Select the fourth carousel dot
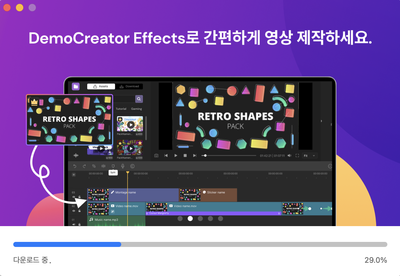Image resolution: width=400 pixels, height=276 pixels. click(x=210, y=219)
